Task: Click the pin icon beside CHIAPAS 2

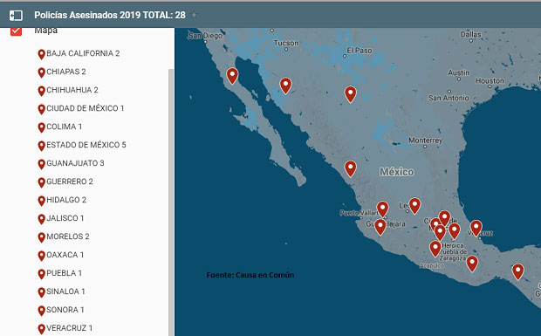Action: coord(41,72)
